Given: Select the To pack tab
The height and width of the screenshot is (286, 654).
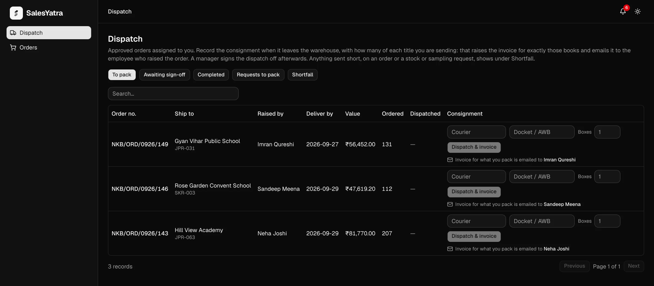Looking at the screenshot, I should tap(122, 75).
